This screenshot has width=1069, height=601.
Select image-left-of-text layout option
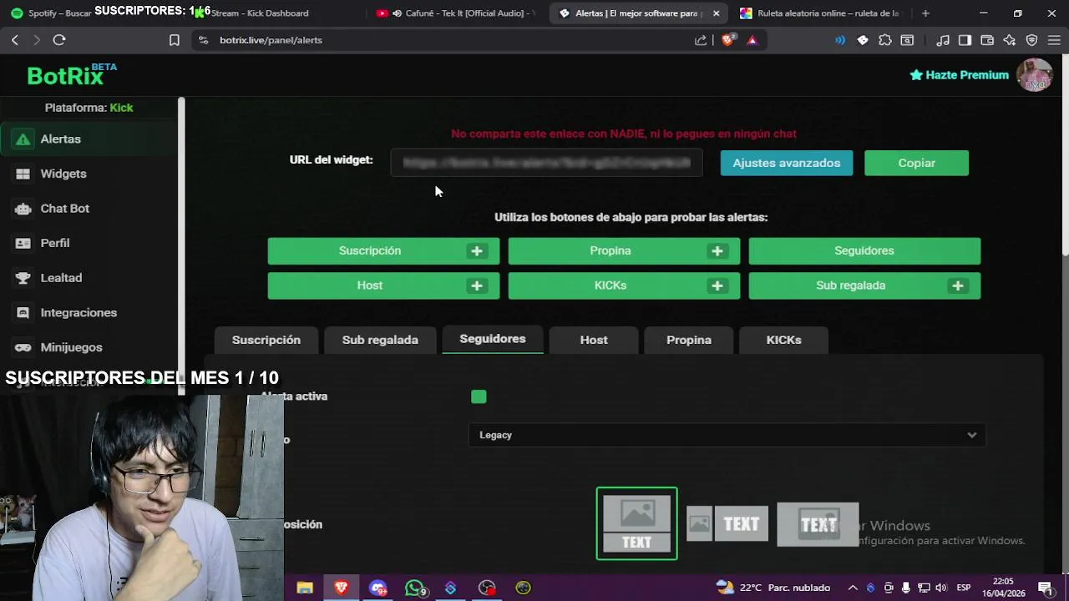tap(727, 523)
